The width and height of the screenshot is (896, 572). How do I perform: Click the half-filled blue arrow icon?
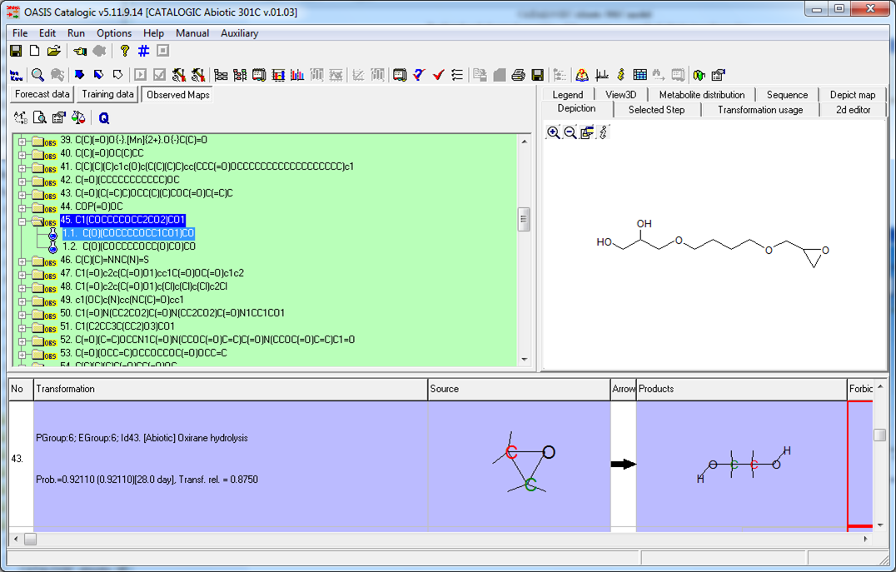[x=98, y=75]
